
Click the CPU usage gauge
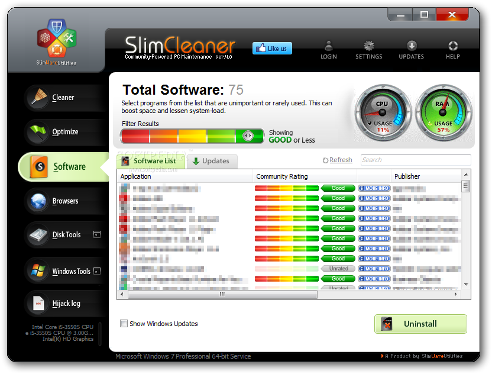383,112
